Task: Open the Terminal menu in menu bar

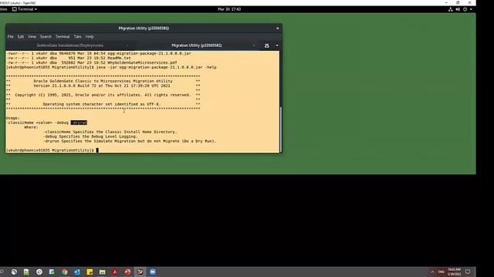Action: click(63, 37)
